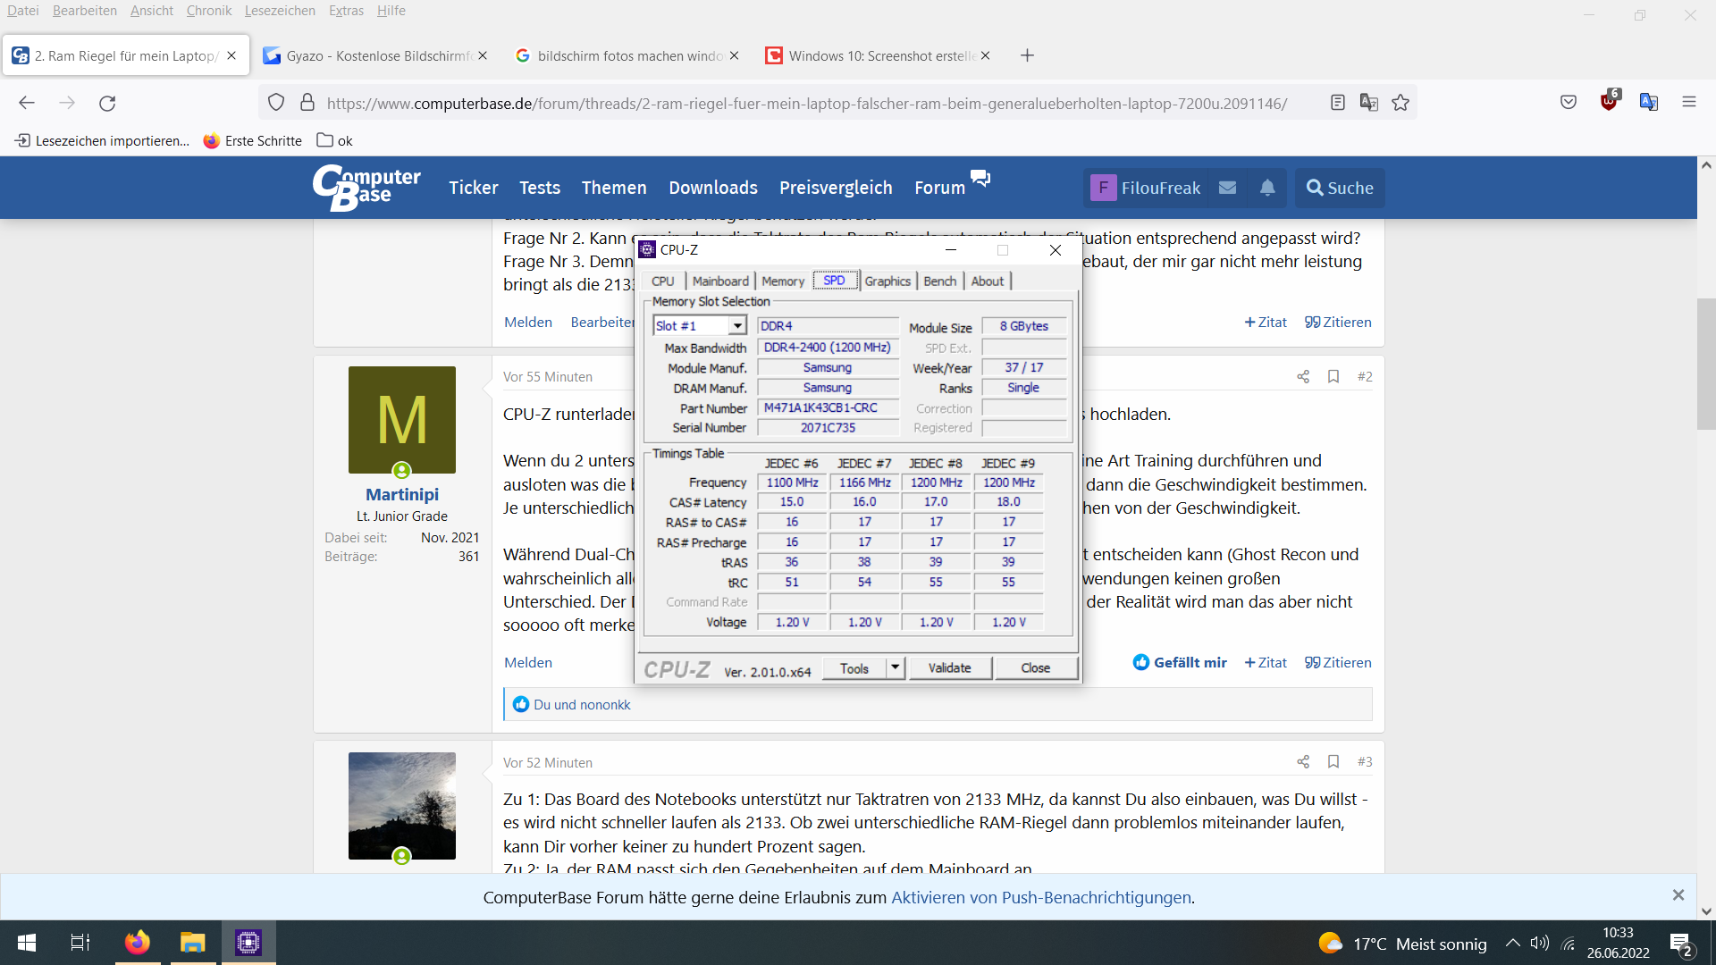
Task: Reload the current browser page
Action: (x=107, y=103)
